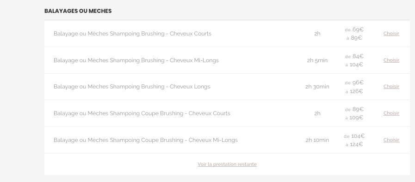Image resolution: width=415 pixels, height=182 pixels.
Task: Choose Shampoing Brushing Cheveux Courts service
Action: (x=391, y=34)
